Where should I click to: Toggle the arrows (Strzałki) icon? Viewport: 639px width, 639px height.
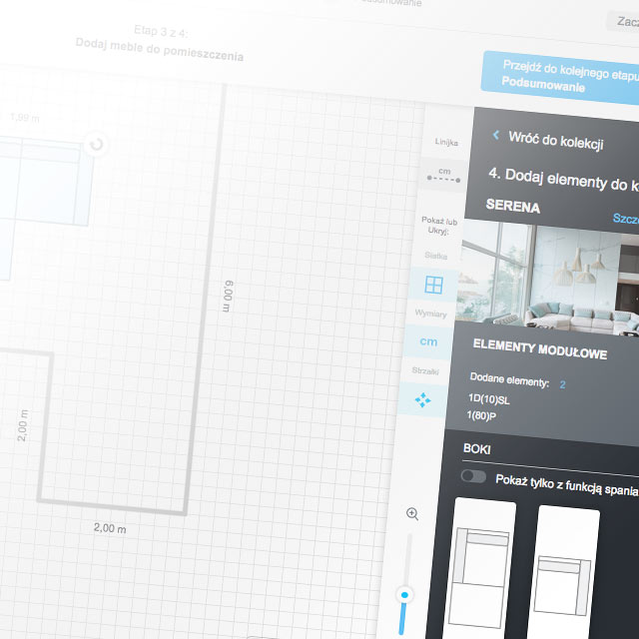point(423,399)
